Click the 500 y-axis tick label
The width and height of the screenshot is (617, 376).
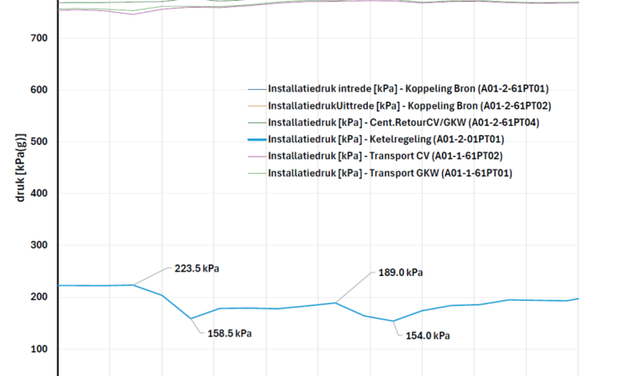(39, 141)
